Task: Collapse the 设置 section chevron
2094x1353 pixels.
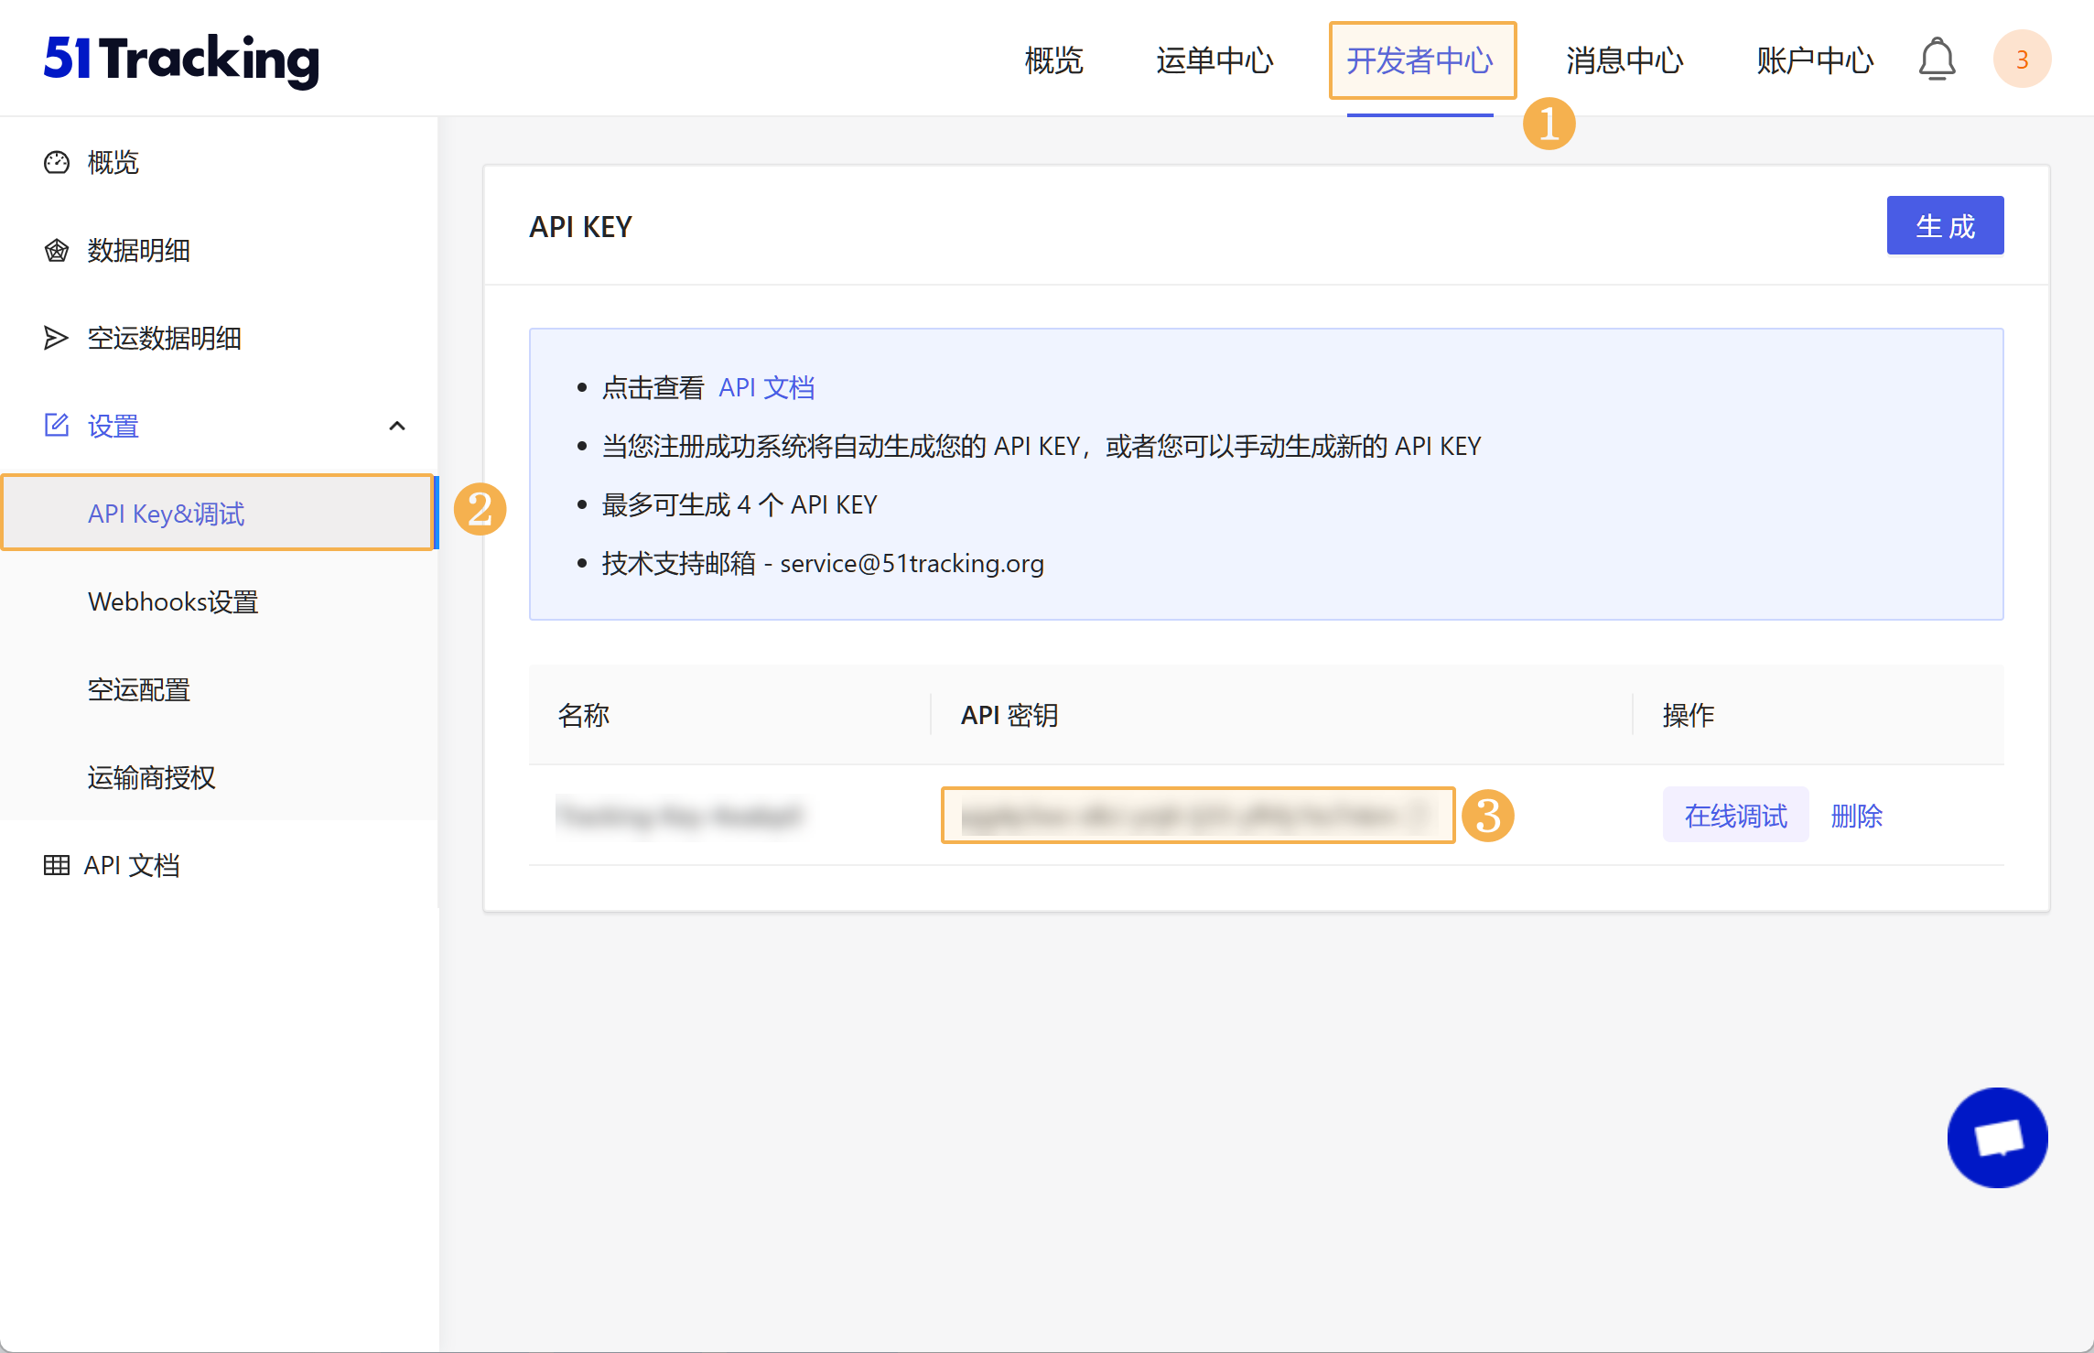Action: click(x=397, y=426)
